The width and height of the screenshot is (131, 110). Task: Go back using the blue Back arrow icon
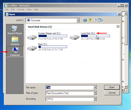point(85,20)
